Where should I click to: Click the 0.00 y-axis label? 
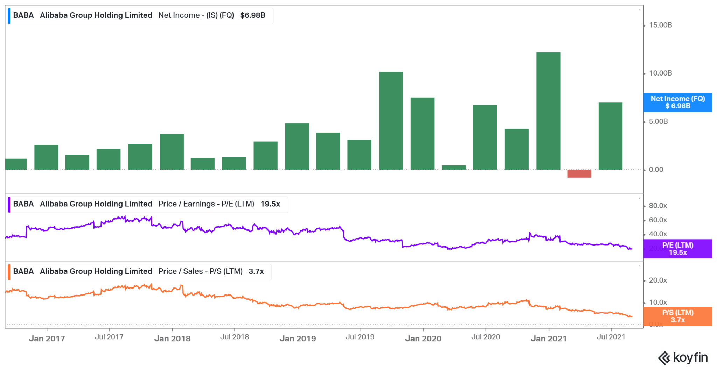[656, 170]
